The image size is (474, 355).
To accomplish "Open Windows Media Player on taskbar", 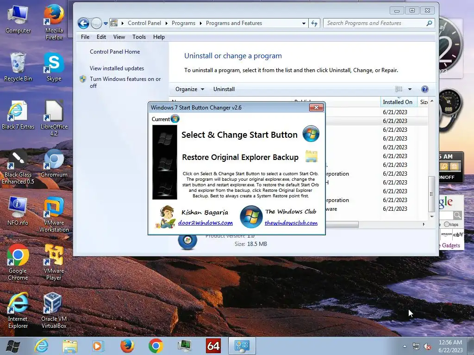I will [x=98, y=346].
